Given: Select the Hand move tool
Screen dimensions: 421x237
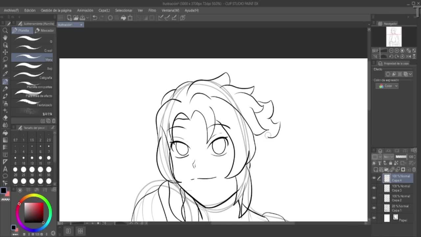Looking at the screenshot, I should pos(5,38).
